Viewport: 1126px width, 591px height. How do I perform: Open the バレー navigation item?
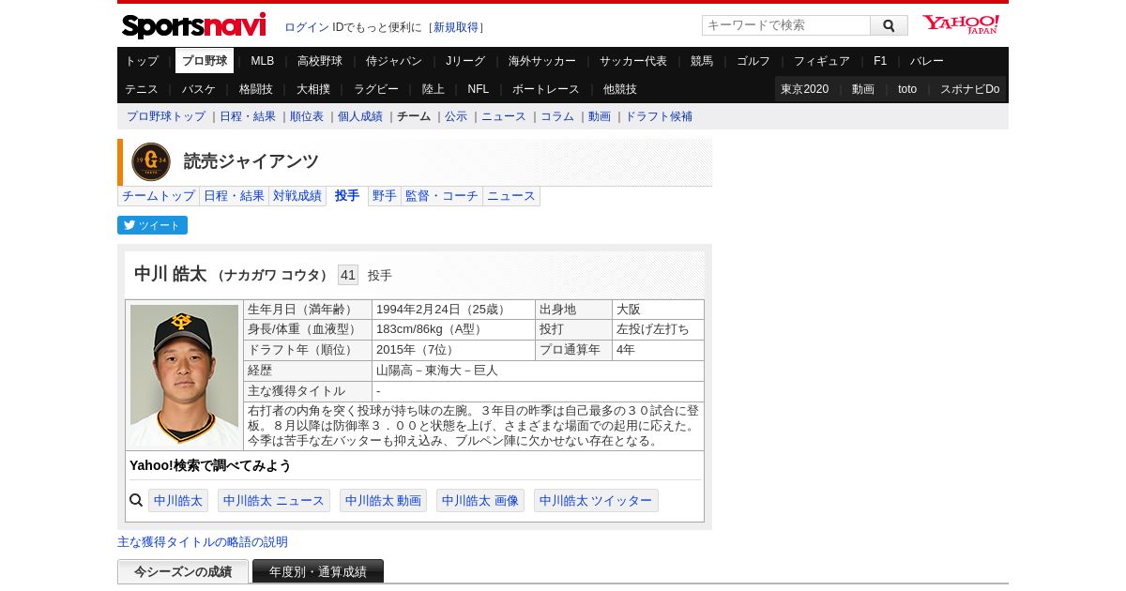[x=927, y=61]
